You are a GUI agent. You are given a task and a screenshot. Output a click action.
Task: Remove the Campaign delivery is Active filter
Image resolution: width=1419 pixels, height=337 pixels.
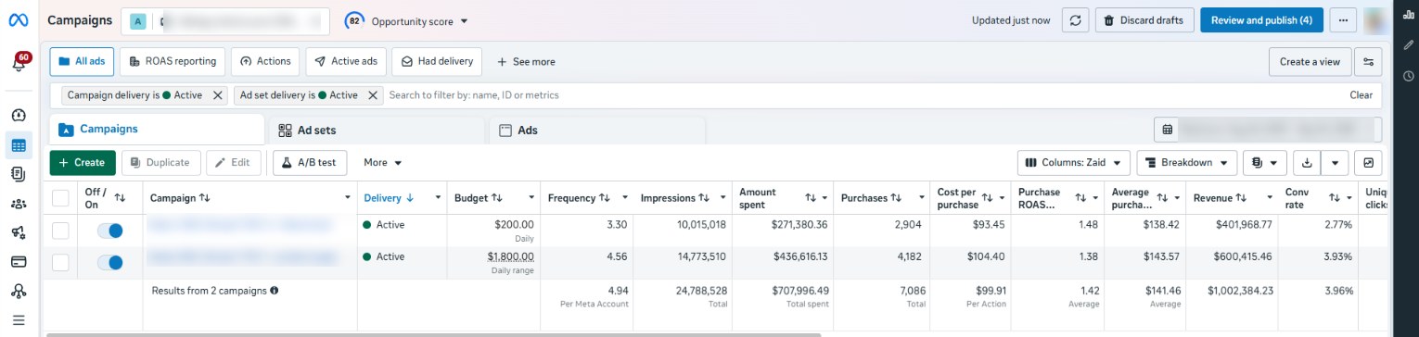pyautogui.click(x=217, y=95)
